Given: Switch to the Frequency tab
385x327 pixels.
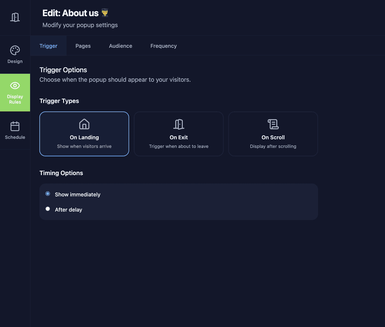Looking at the screenshot, I should pyautogui.click(x=163, y=46).
